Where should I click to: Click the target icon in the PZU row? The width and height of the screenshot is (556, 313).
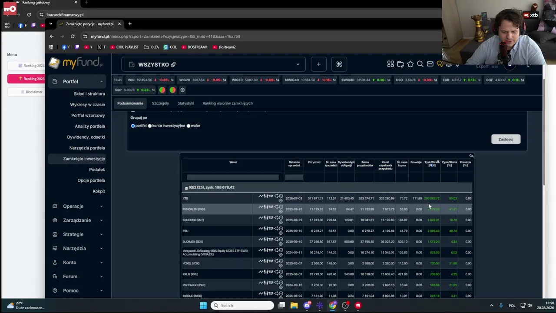tap(281, 233)
